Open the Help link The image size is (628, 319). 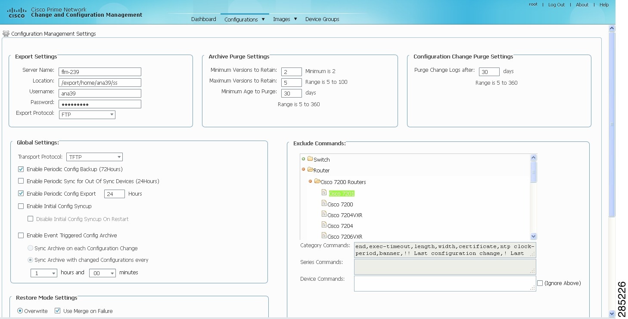pyautogui.click(x=604, y=5)
